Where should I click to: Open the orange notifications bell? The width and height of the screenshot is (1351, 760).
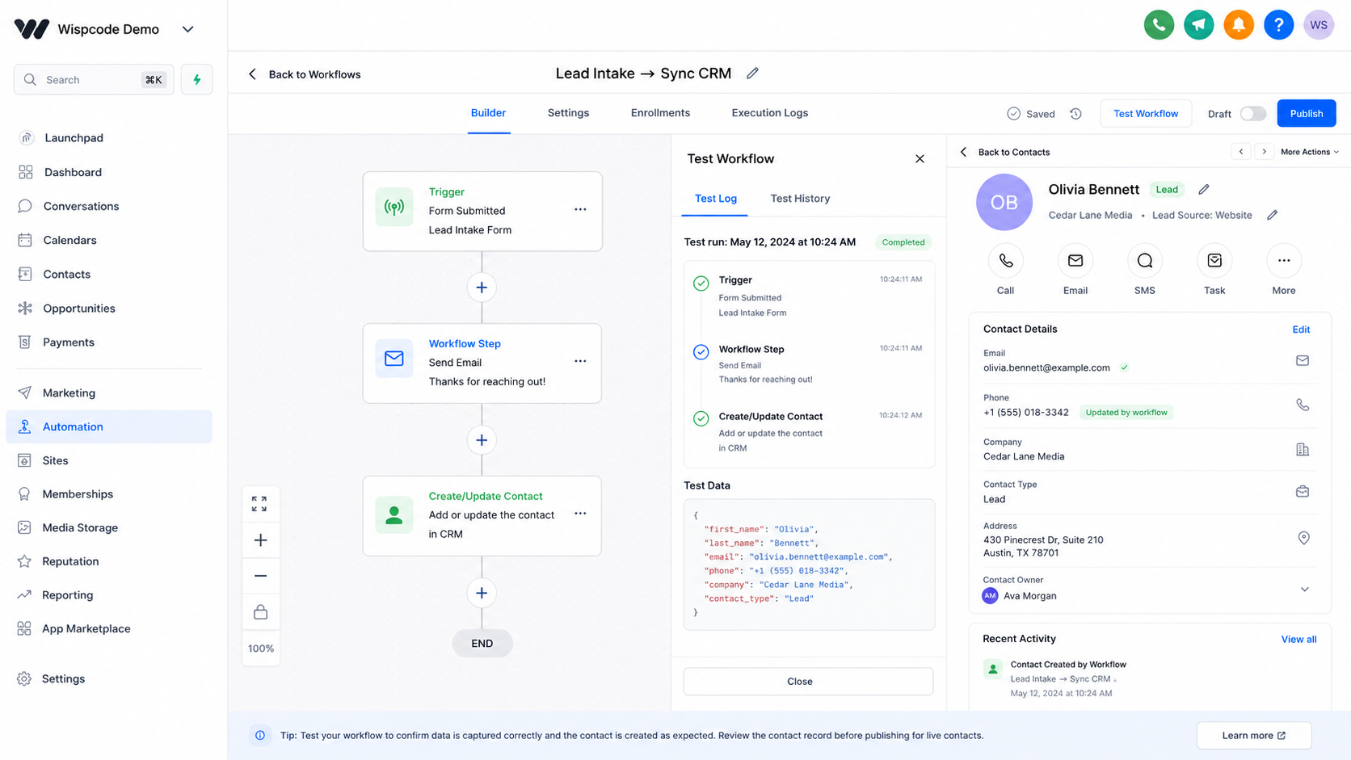(x=1238, y=25)
